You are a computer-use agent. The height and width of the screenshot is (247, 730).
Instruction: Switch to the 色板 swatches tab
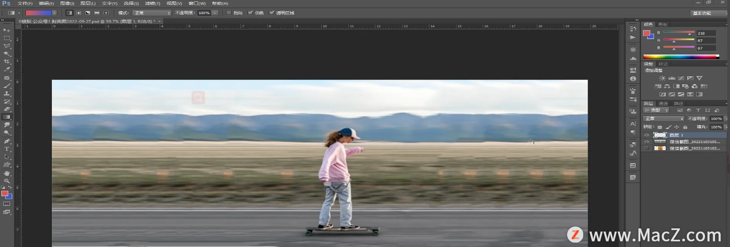point(663,25)
